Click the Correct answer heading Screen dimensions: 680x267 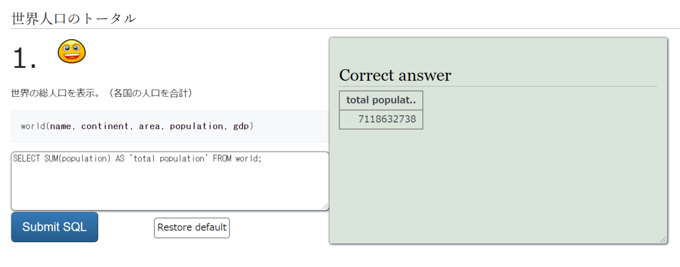[395, 75]
